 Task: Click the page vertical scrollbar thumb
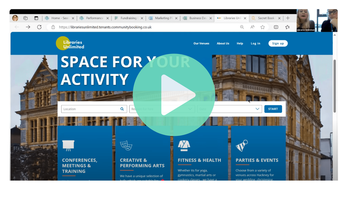click(335, 85)
